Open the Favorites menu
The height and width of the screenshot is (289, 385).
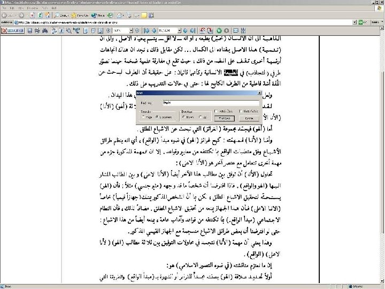tap(33, 8)
